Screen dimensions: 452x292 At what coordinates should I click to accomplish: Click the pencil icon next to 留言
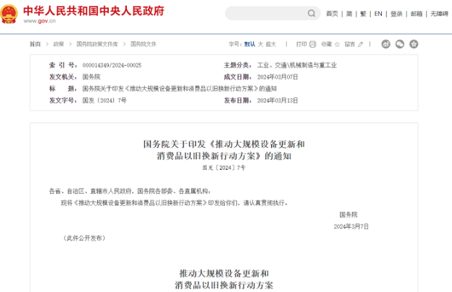point(361,44)
